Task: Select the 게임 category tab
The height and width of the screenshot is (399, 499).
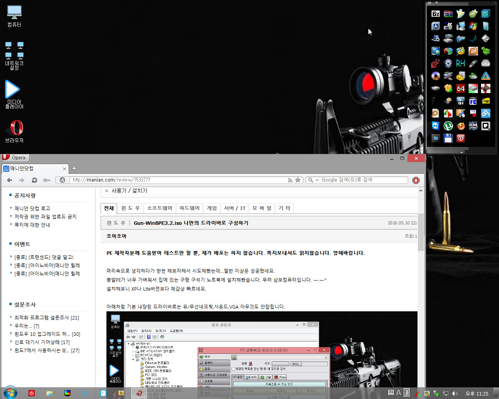Action: 212,208
